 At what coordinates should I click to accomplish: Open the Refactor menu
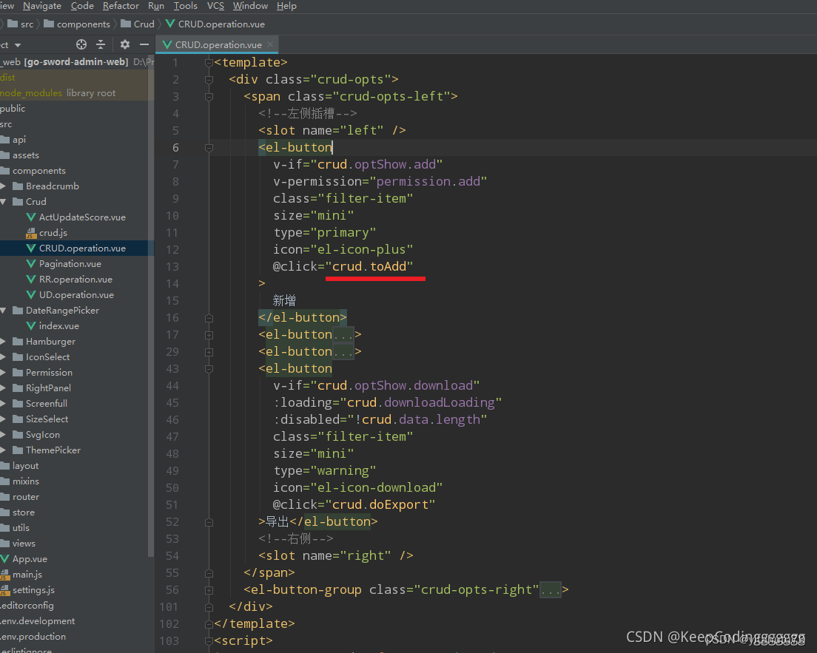pos(121,6)
